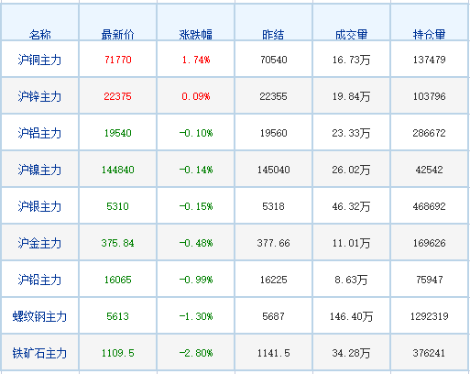Open the 沪银主力 contract link
The height and width of the screenshot is (374, 470).
coord(39,206)
